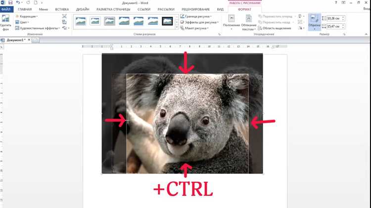The image size is (371, 208).
Task: Close the Документ1 document tab
Action: click(x=29, y=40)
